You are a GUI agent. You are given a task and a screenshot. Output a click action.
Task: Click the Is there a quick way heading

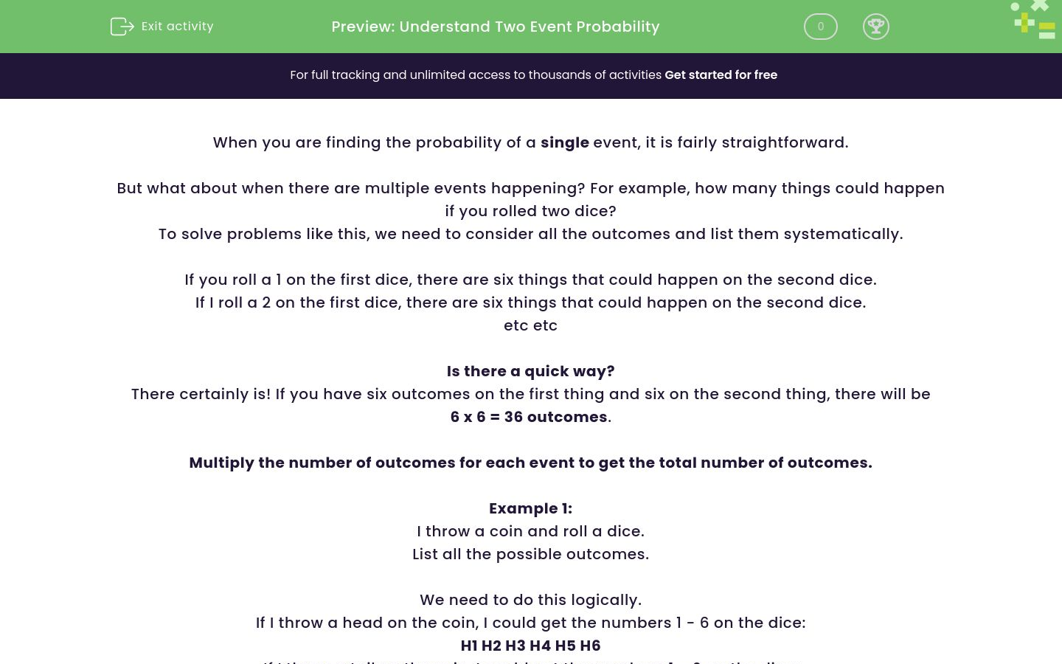(x=530, y=371)
